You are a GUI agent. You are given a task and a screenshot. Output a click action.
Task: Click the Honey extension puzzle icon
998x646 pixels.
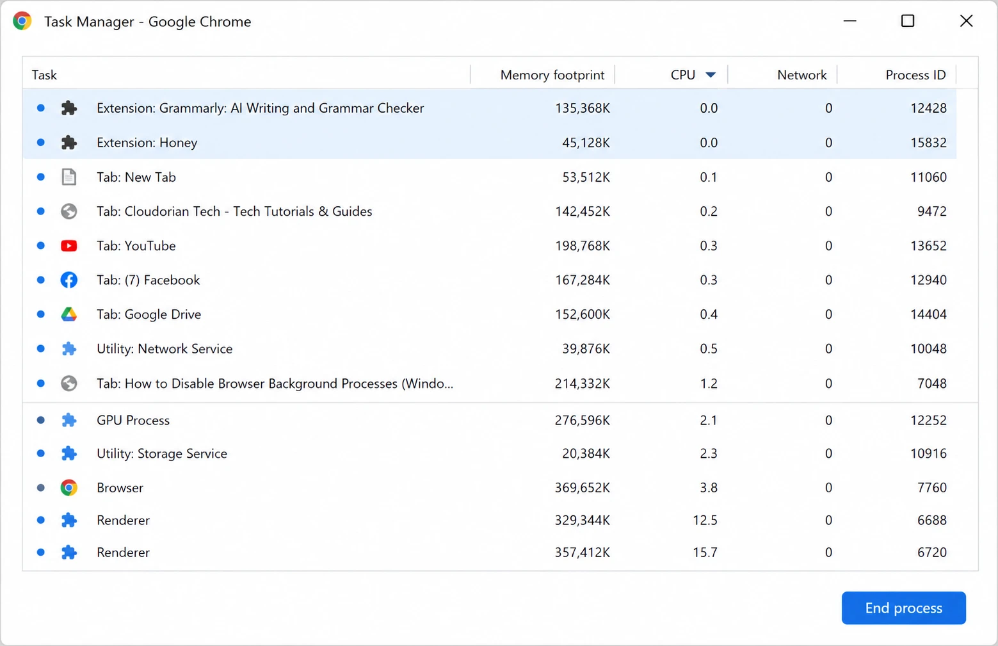[x=69, y=143]
